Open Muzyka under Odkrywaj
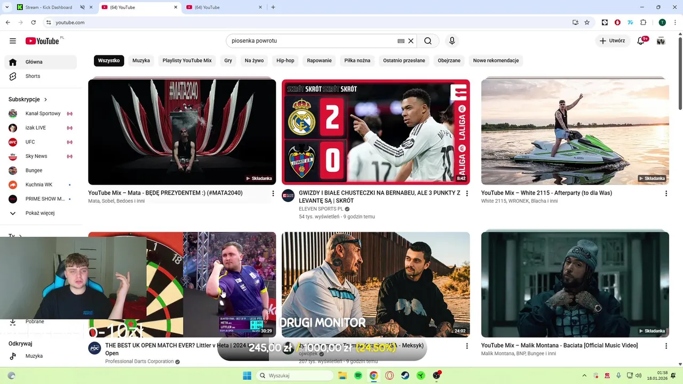 tap(41, 356)
